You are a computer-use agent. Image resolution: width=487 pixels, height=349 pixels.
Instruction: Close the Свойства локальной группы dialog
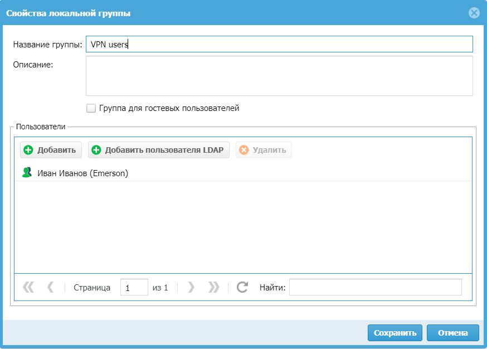click(474, 13)
